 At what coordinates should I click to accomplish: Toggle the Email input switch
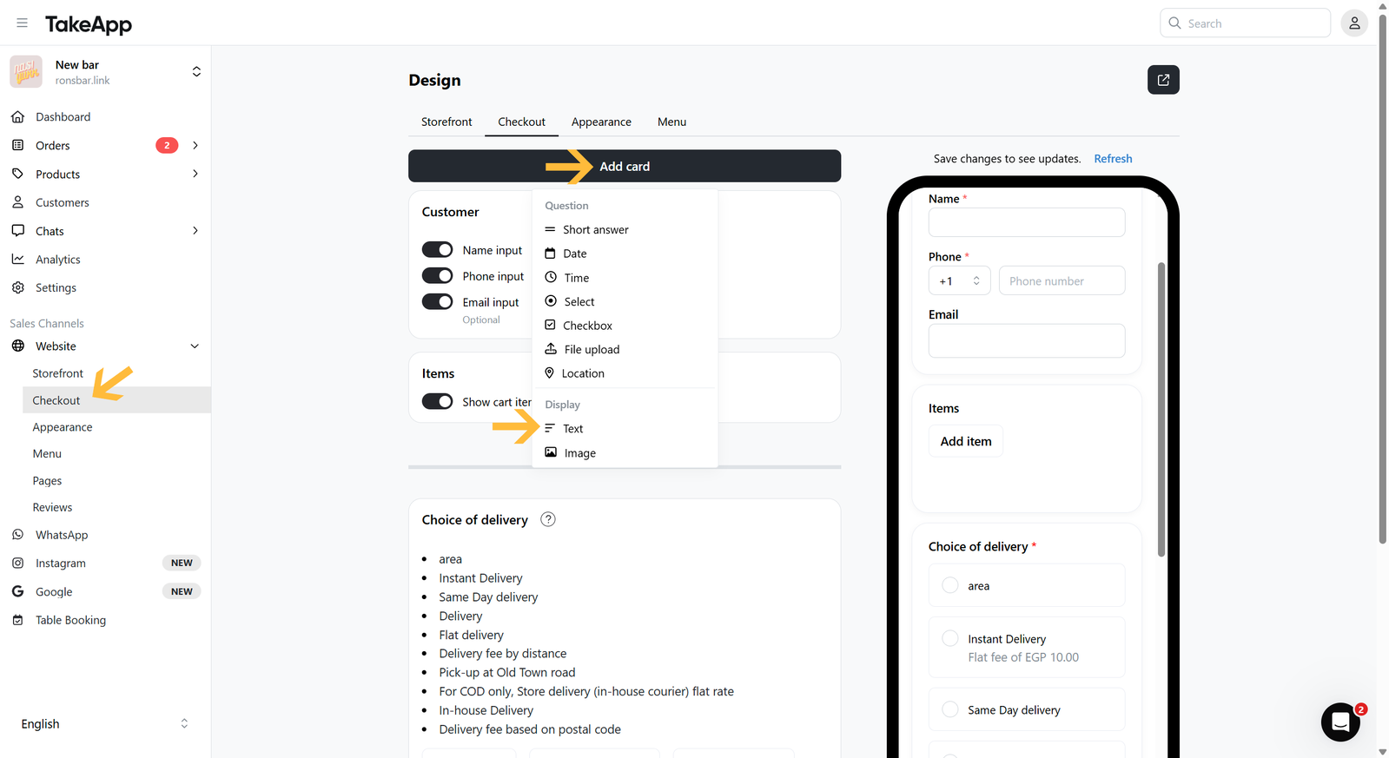click(437, 302)
